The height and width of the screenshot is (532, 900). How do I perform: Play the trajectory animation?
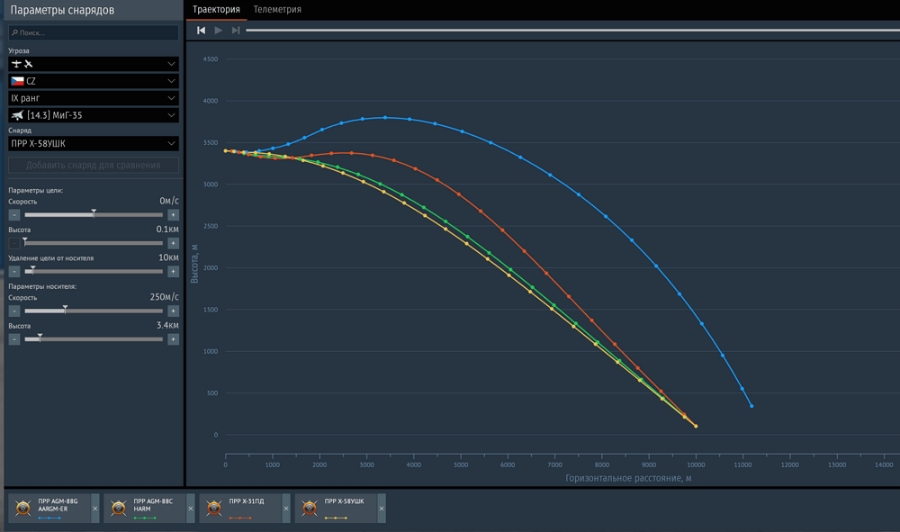218,31
